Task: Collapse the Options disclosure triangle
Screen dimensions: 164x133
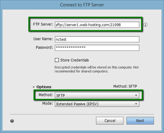Action: pos(34,87)
